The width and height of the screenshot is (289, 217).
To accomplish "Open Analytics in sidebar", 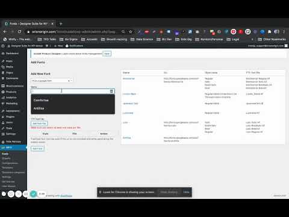I will (11, 98).
